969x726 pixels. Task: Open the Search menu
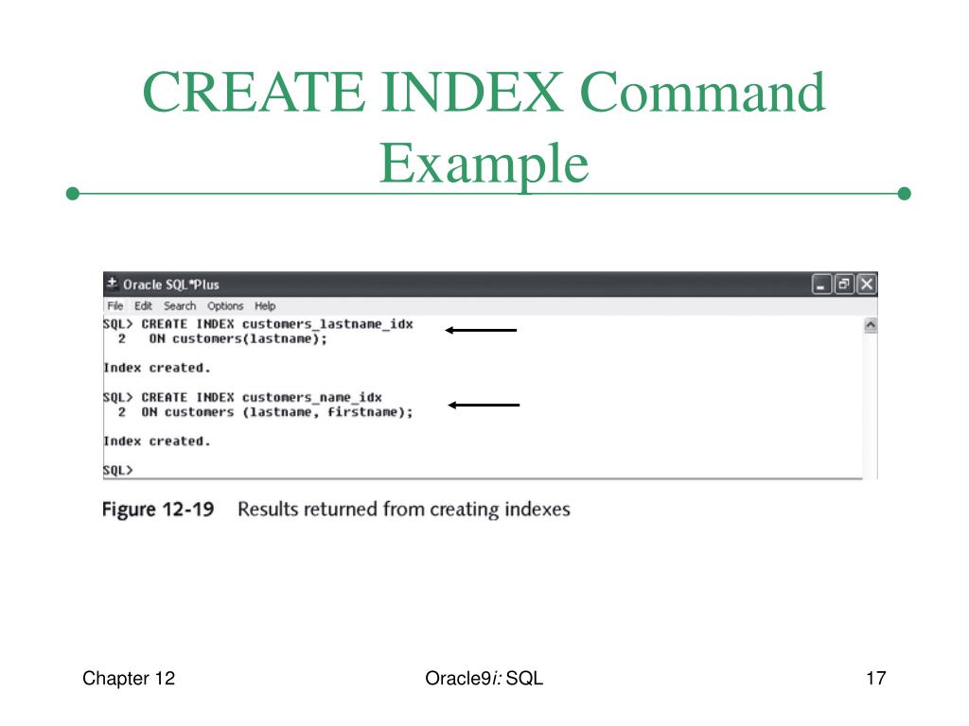180,306
